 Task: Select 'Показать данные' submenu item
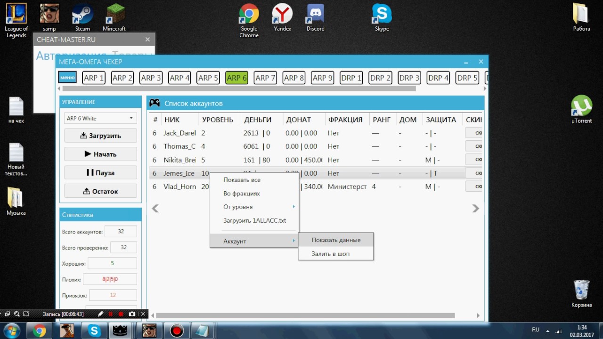(336, 240)
